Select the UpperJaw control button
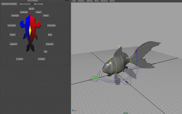Viewport: 182px width, 114px height. [x=24, y=12]
